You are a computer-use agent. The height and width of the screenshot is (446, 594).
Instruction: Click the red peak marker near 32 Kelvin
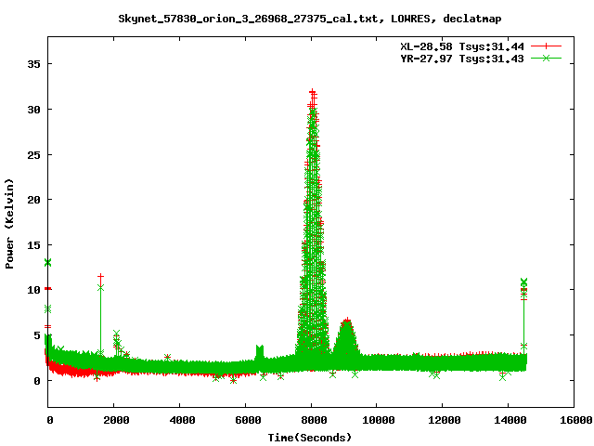(x=312, y=91)
